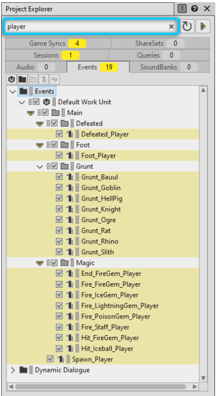Open the search options arrow button
Viewport: 216px width, 396px height.
coord(203,27)
